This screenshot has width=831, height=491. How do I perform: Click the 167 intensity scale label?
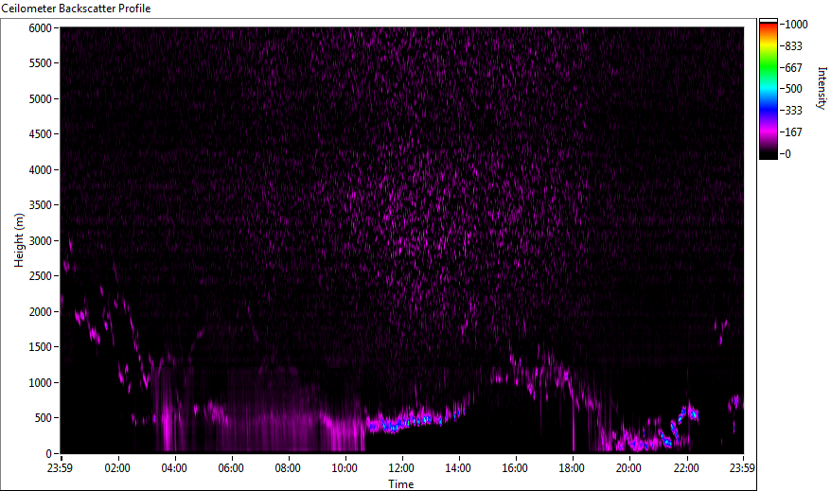[x=793, y=132]
